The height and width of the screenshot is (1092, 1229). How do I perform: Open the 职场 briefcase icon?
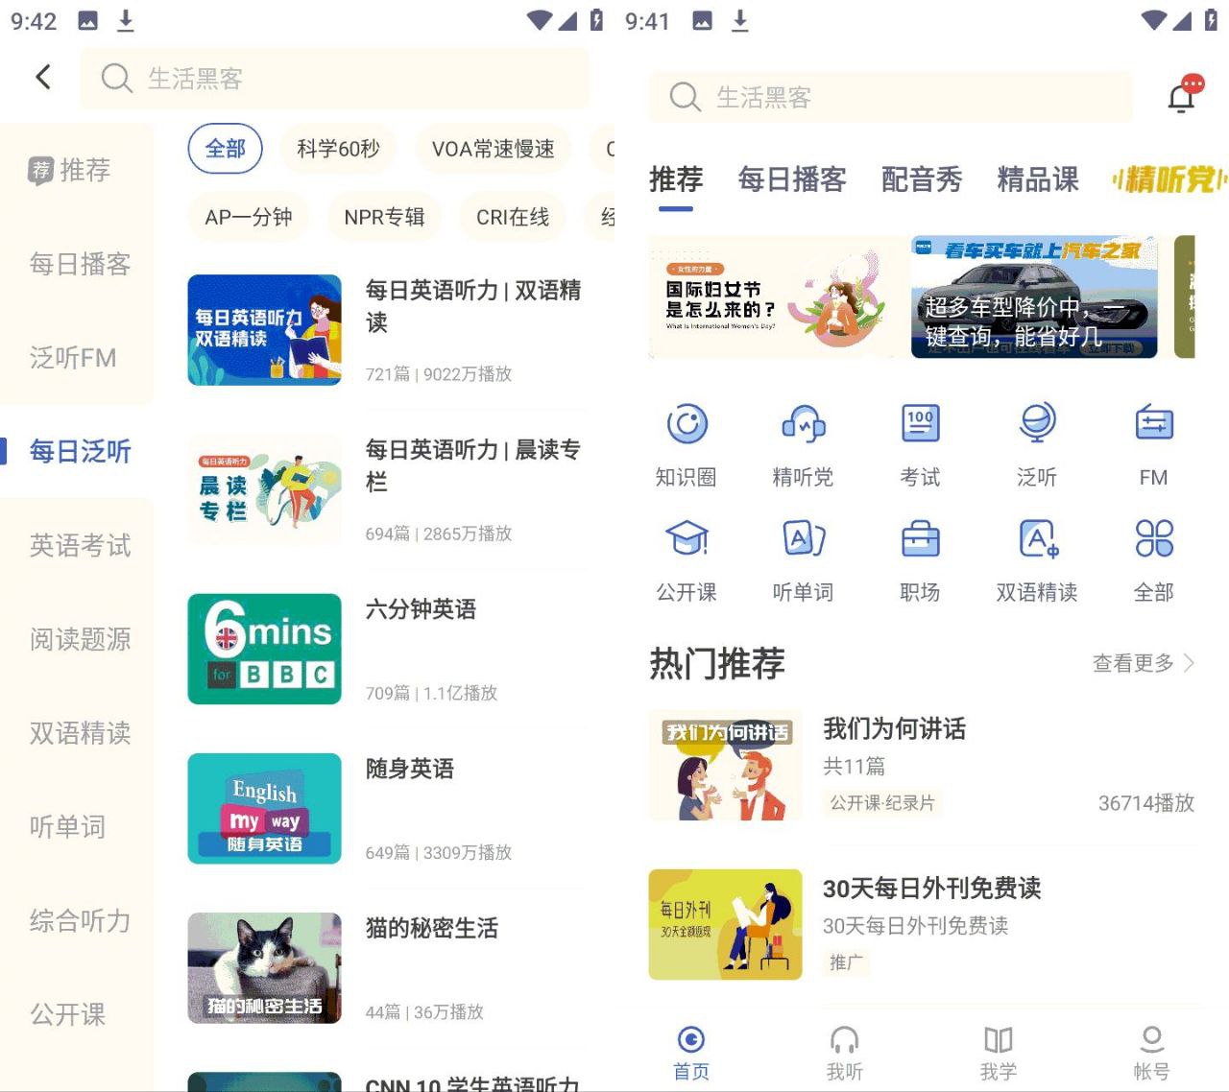click(920, 539)
